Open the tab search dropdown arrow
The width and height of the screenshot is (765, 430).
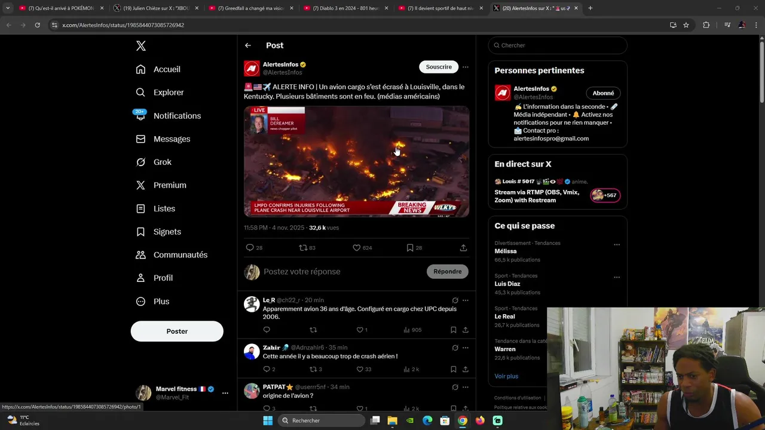point(7,8)
